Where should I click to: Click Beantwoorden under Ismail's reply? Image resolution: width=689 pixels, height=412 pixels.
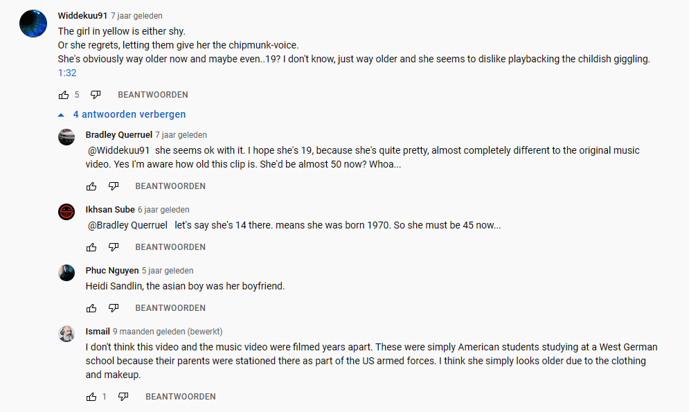[180, 397]
